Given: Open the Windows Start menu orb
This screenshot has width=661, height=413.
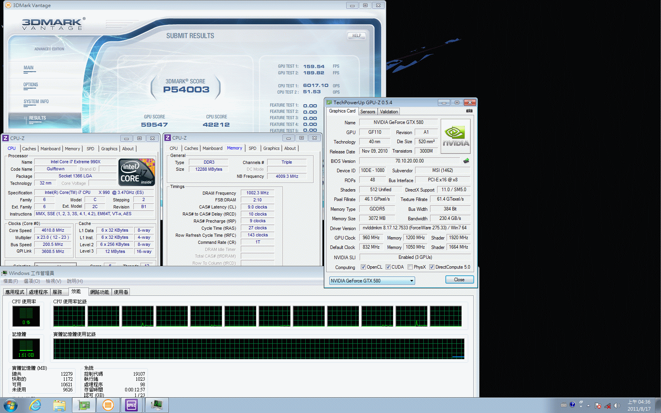Looking at the screenshot, I should point(11,405).
